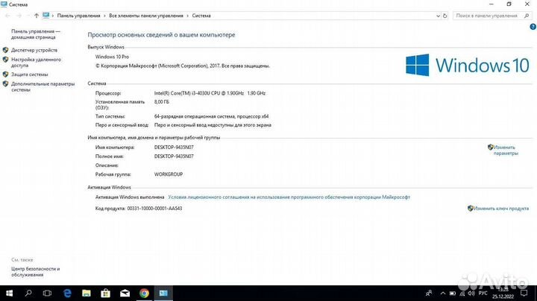Open Microsoft Store from taskbar
This screenshot has height=301, width=537.
click(x=105, y=293)
